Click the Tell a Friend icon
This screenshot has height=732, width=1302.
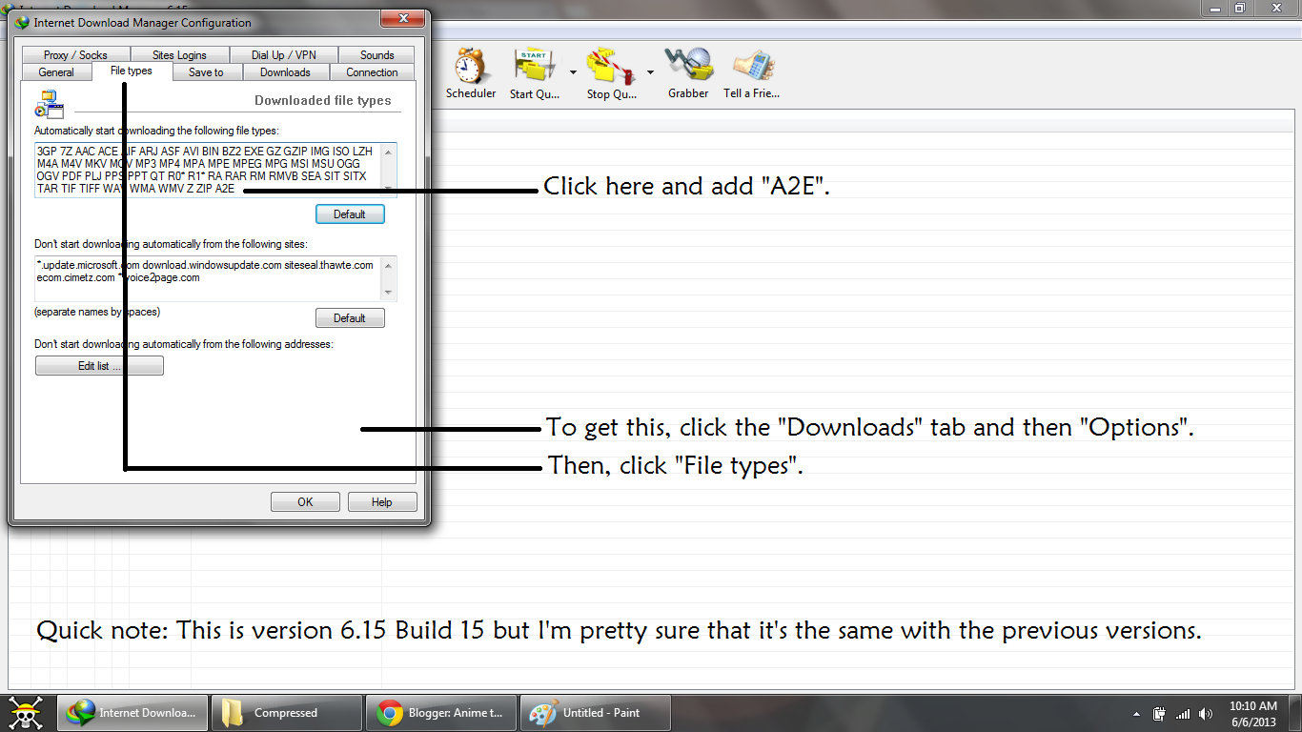point(752,66)
